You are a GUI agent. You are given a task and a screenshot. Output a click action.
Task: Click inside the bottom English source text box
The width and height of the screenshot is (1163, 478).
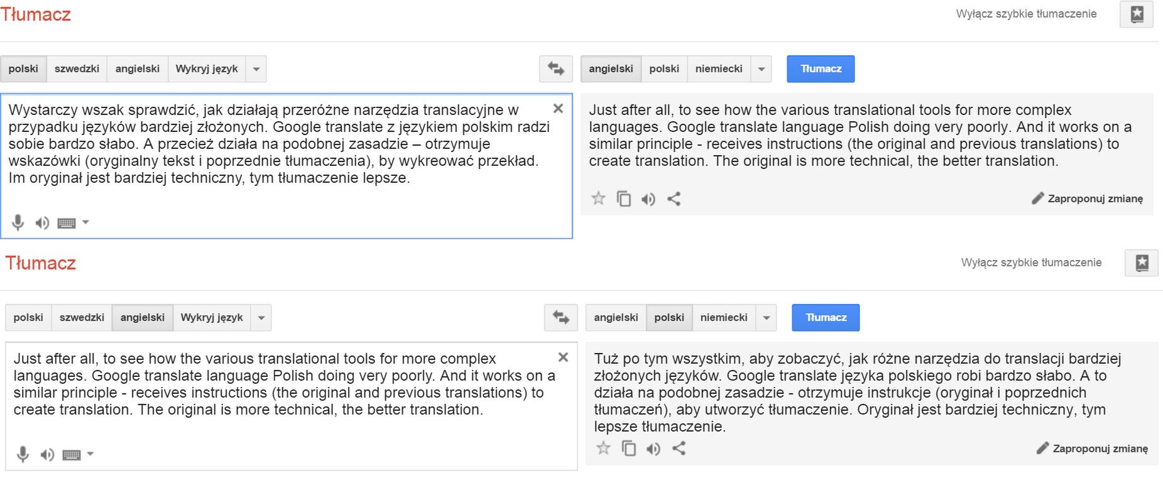click(291, 406)
